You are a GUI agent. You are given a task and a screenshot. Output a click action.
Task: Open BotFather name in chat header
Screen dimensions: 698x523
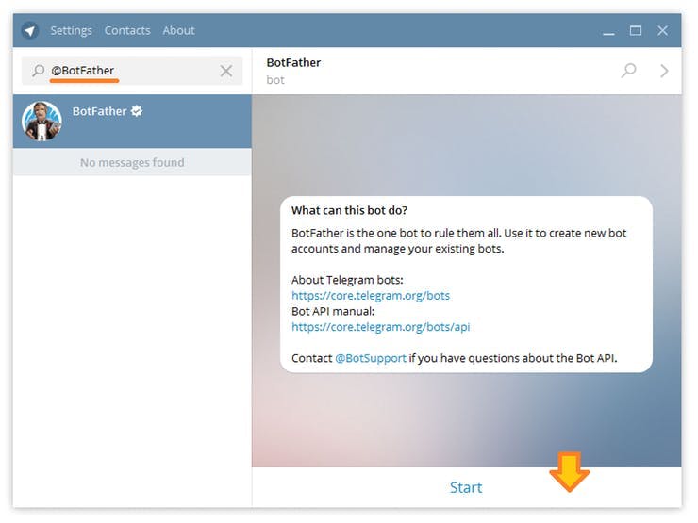(293, 63)
